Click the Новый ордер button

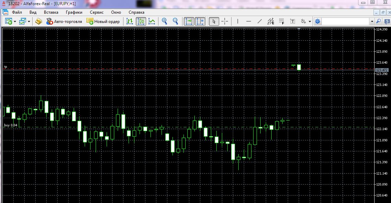[103, 21]
